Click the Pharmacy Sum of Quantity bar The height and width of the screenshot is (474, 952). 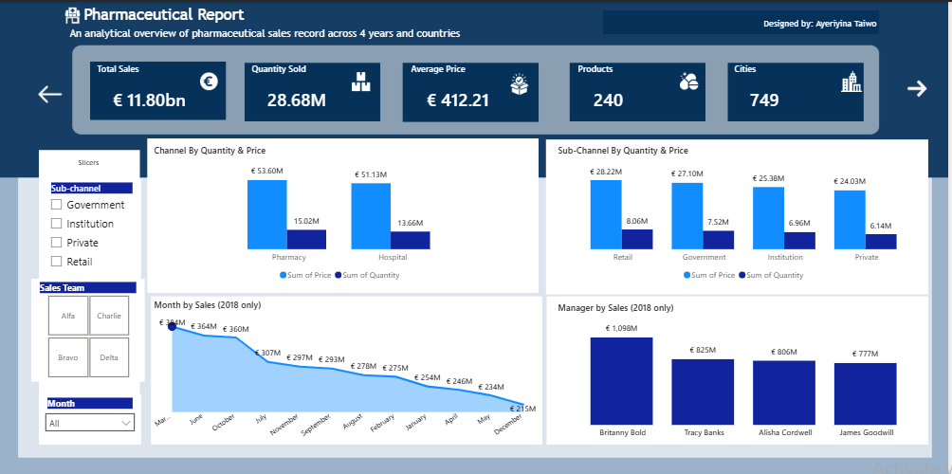306,239
